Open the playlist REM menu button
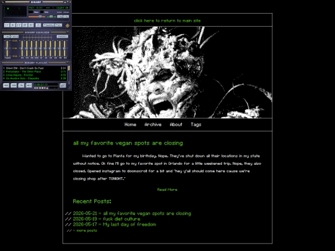The height and width of the screenshot is (251, 335). 14,86
